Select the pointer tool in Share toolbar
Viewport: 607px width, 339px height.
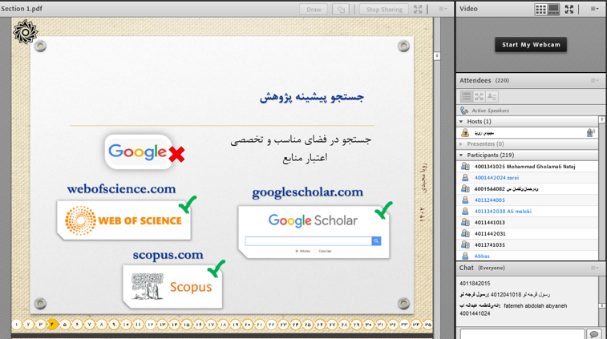(341, 10)
